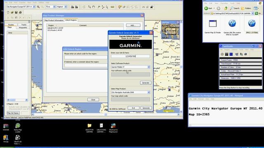Viewport: 264px width, 148px height.
Task: Select the Route tool
Action: coord(103,7)
